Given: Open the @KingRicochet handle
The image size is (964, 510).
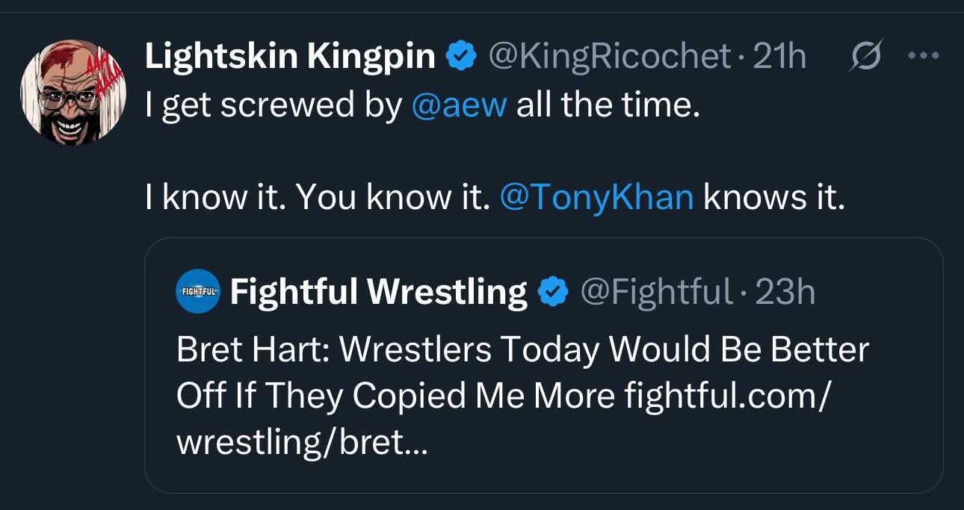Looking at the screenshot, I should tap(608, 56).
